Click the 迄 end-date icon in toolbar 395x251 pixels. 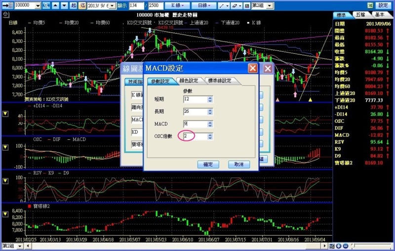pos(82,5)
